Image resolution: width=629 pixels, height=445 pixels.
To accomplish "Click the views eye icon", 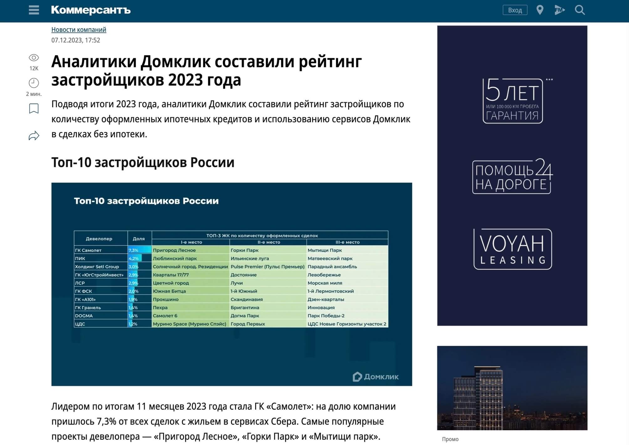I will coord(34,58).
